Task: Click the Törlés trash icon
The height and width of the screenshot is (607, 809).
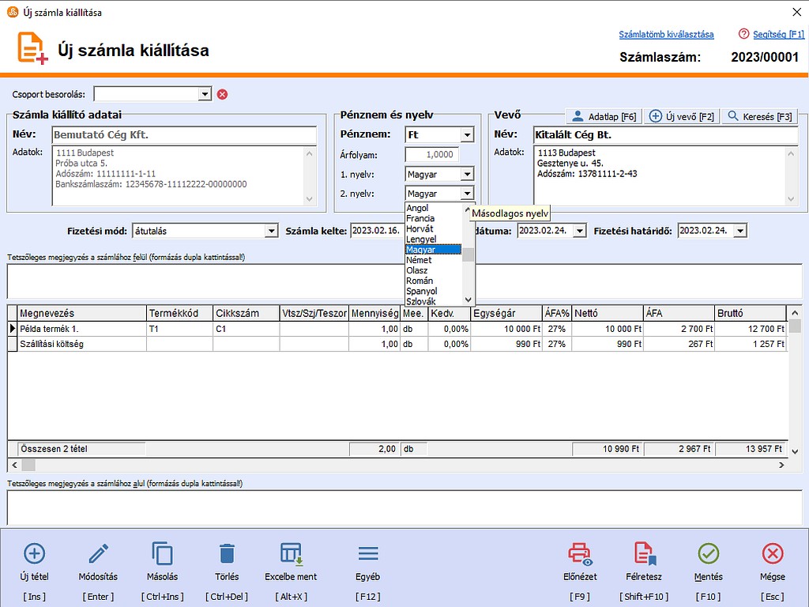Action: tap(227, 553)
